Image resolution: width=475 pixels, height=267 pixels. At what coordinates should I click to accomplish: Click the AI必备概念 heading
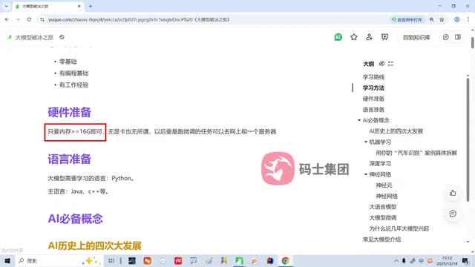coord(75,219)
